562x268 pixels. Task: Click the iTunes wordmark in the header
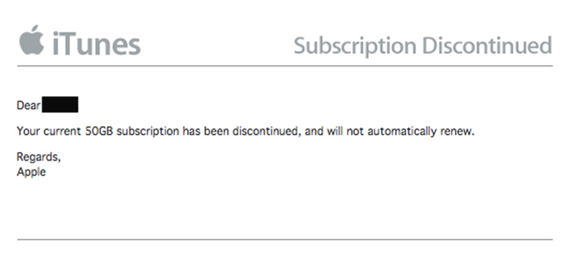click(x=96, y=44)
